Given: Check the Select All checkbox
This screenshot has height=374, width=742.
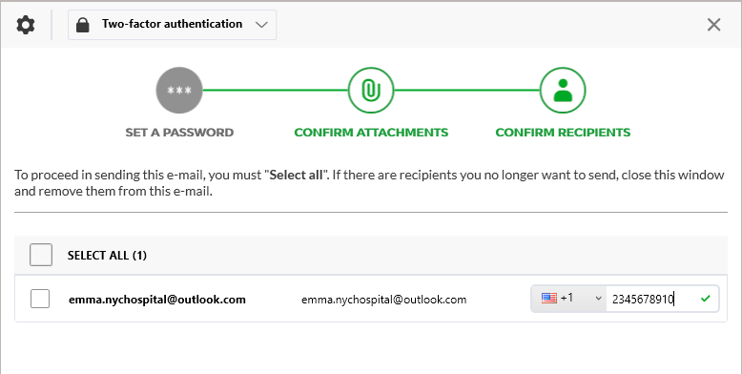Looking at the screenshot, I should click(x=41, y=255).
